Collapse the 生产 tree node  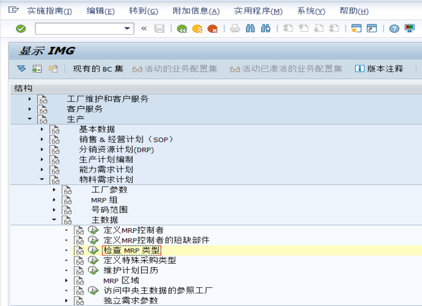30,119
